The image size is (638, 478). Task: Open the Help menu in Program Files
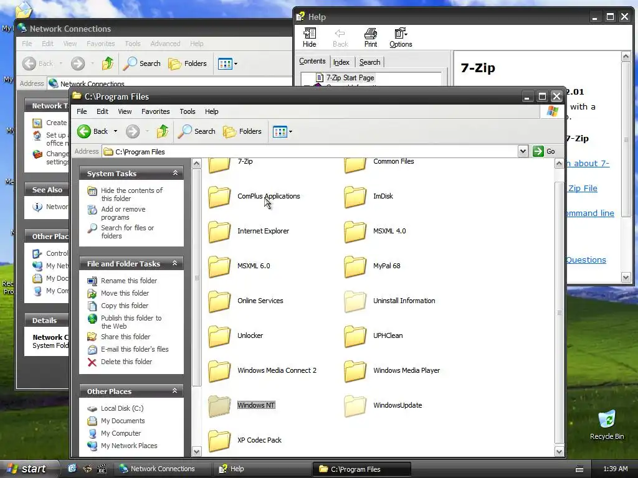point(212,111)
